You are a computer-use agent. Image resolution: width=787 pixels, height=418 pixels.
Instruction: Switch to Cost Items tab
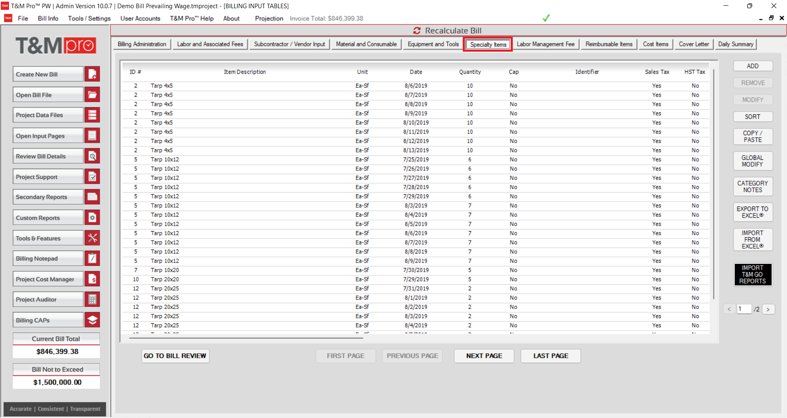[655, 44]
